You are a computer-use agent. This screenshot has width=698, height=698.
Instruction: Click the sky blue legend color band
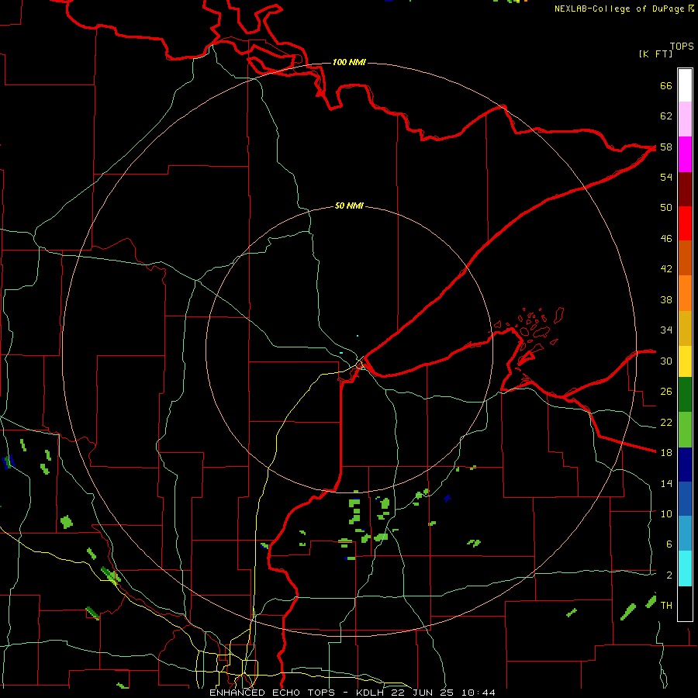685,533
